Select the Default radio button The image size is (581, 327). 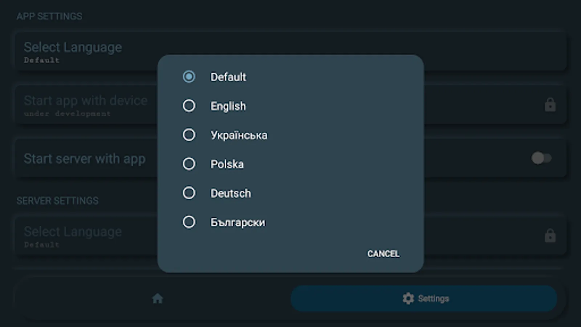(x=189, y=77)
